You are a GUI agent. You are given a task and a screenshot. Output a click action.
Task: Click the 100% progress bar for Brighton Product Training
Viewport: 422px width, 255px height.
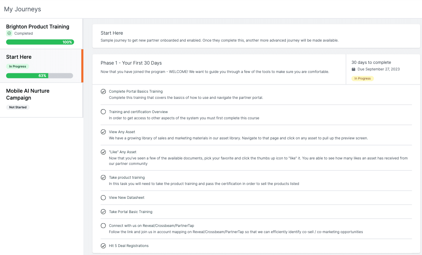pyautogui.click(x=40, y=42)
